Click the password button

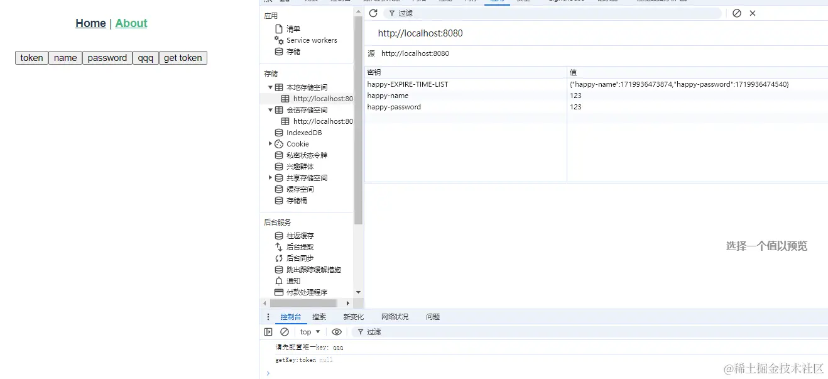point(107,58)
